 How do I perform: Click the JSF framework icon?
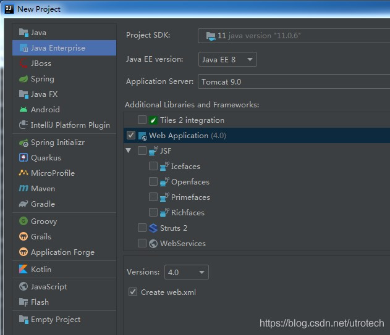click(153, 151)
